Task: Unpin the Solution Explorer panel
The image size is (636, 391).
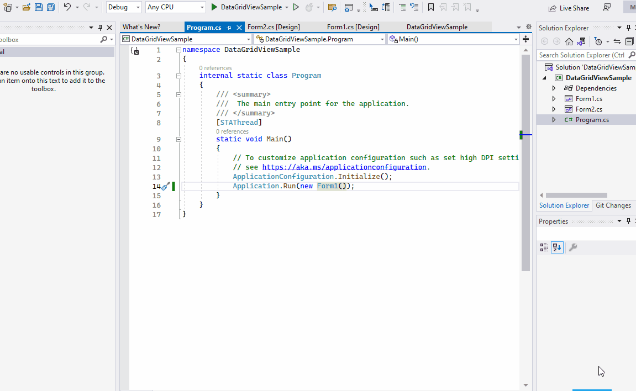Action: [x=629, y=27]
